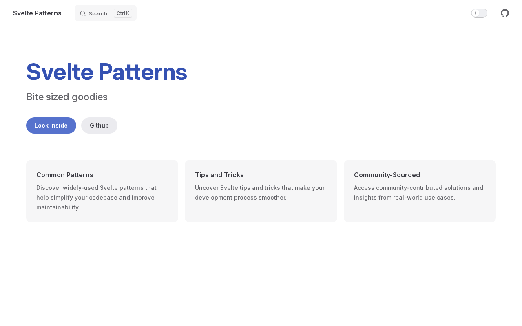This screenshot has width=522, height=326.
Task: Click the Tips and Tricks card title
Action: [219, 175]
